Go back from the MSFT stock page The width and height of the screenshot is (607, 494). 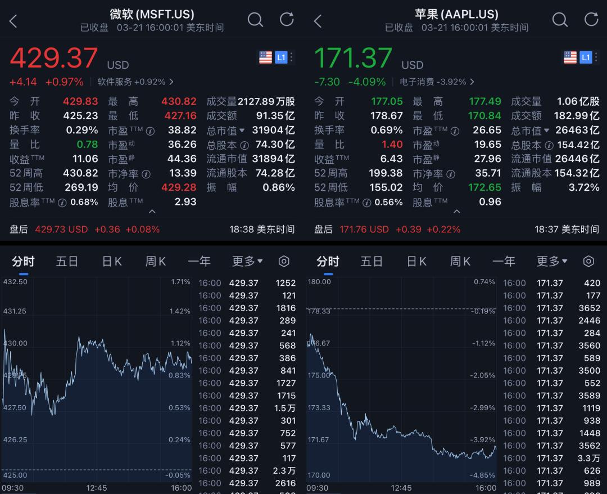[x=13, y=21]
